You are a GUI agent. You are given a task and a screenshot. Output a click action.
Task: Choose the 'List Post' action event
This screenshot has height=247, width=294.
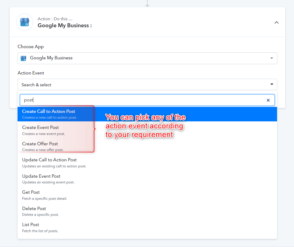coord(147,228)
